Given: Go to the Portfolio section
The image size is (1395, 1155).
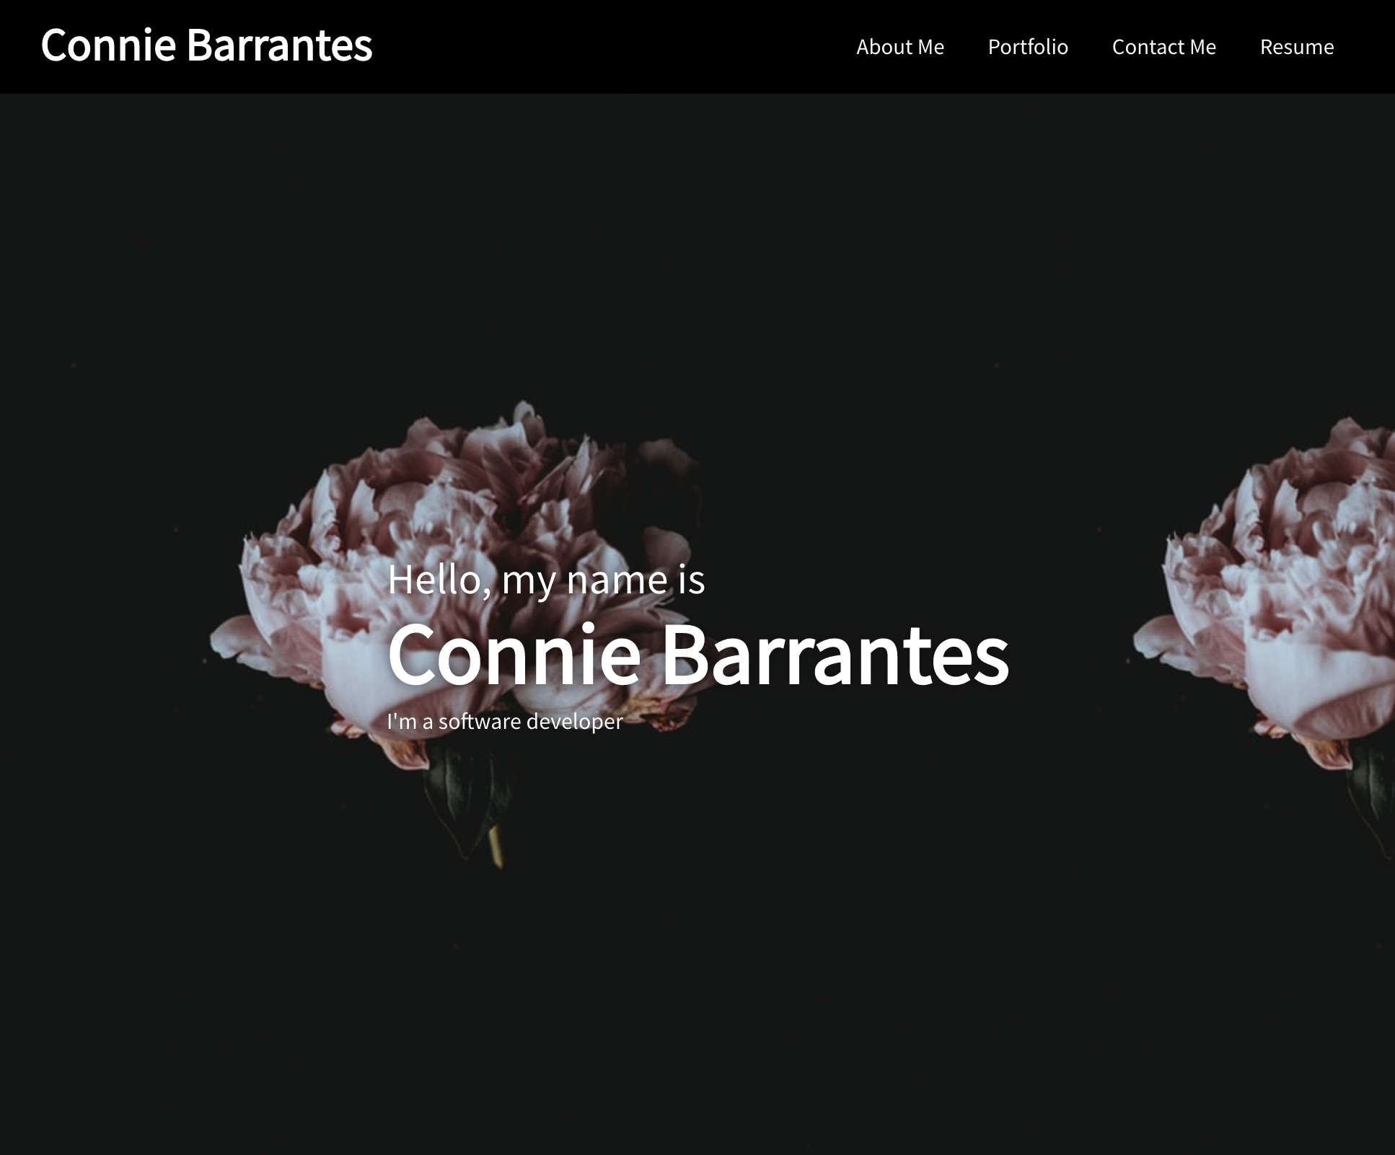Looking at the screenshot, I should (1027, 47).
